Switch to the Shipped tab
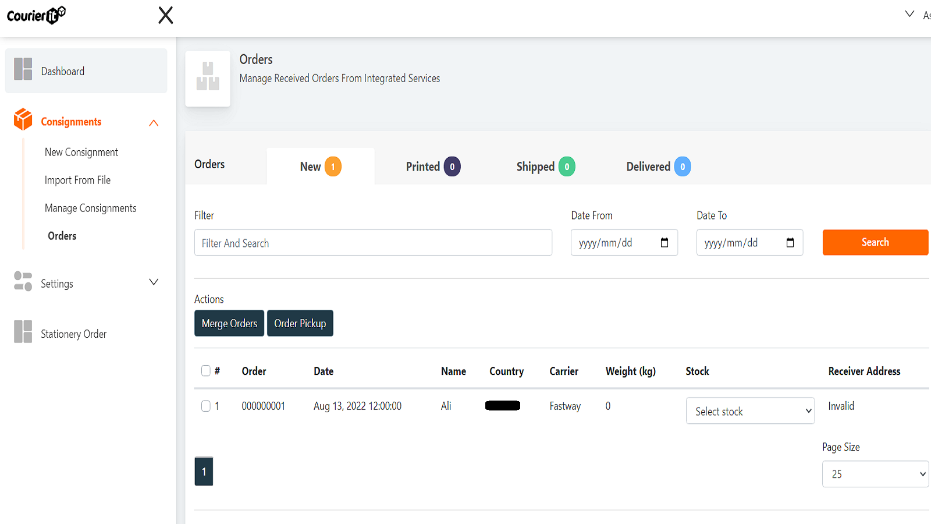This screenshot has height=524, width=931. pyautogui.click(x=545, y=167)
